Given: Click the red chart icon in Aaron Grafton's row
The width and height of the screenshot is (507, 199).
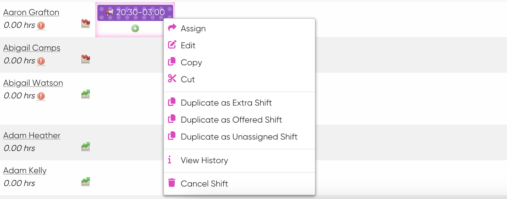Looking at the screenshot, I should 86,23.
